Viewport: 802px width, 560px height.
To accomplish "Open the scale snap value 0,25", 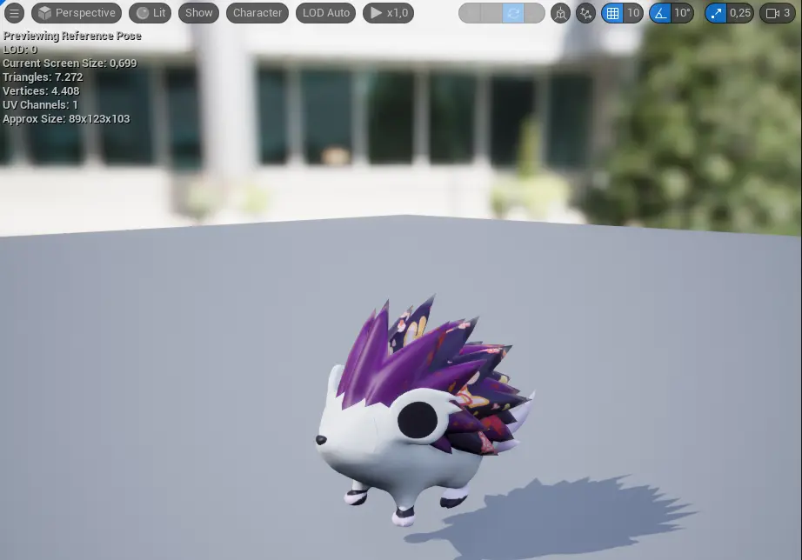I will 740,13.
